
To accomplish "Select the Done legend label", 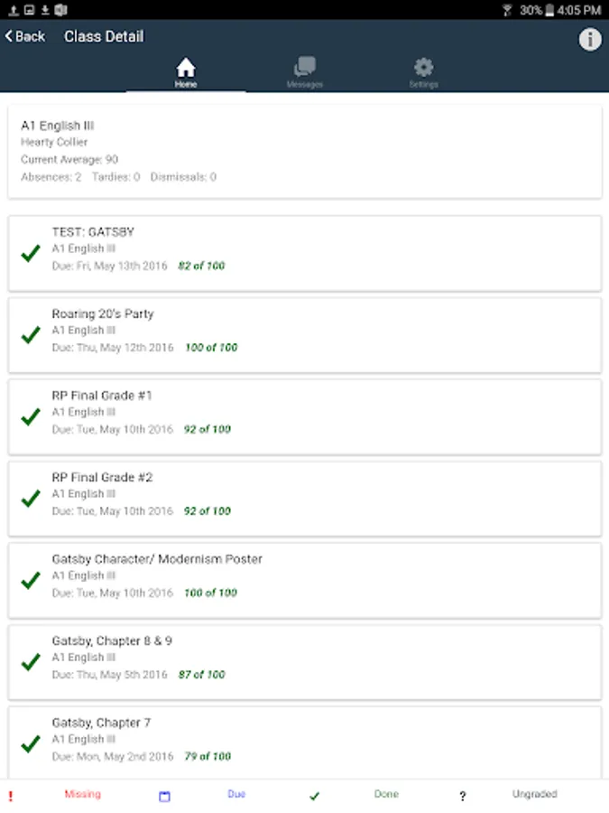I will [x=386, y=794].
